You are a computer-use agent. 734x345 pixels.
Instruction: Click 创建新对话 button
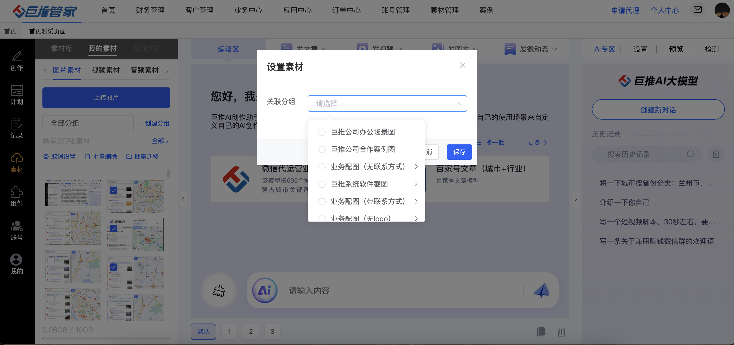[658, 110]
